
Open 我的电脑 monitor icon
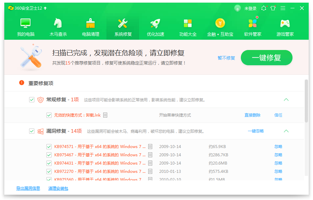25,23
